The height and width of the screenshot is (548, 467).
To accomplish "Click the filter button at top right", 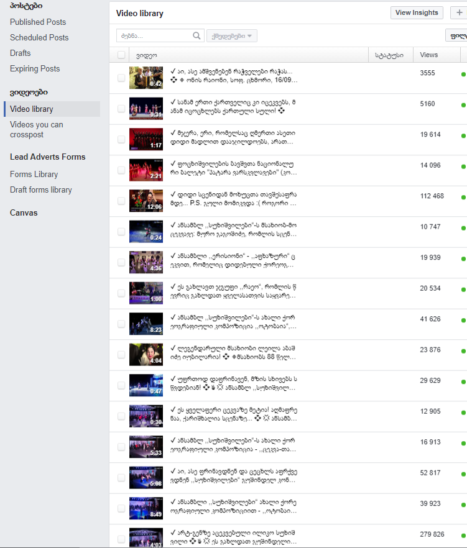I will (456, 35).
